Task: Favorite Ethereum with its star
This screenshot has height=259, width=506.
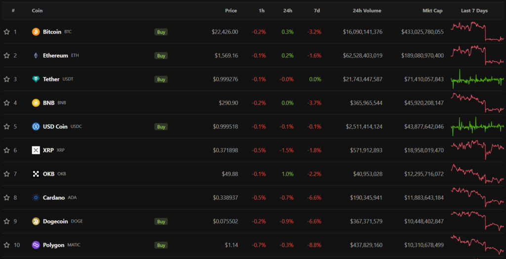Action: click(6, 55)
